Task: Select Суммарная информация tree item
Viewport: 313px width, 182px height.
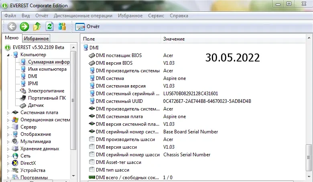Action: point(49,62)
